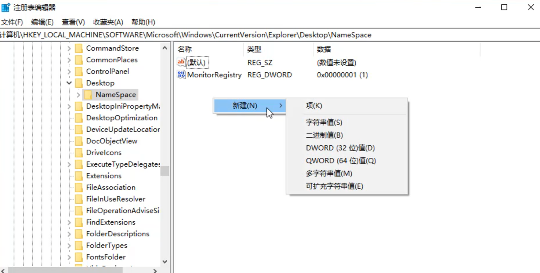
Task: Open the 收藏夹(A) menu
Action: 108,22
